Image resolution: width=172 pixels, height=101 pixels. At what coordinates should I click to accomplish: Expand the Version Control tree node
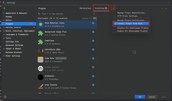coord(4,27)
